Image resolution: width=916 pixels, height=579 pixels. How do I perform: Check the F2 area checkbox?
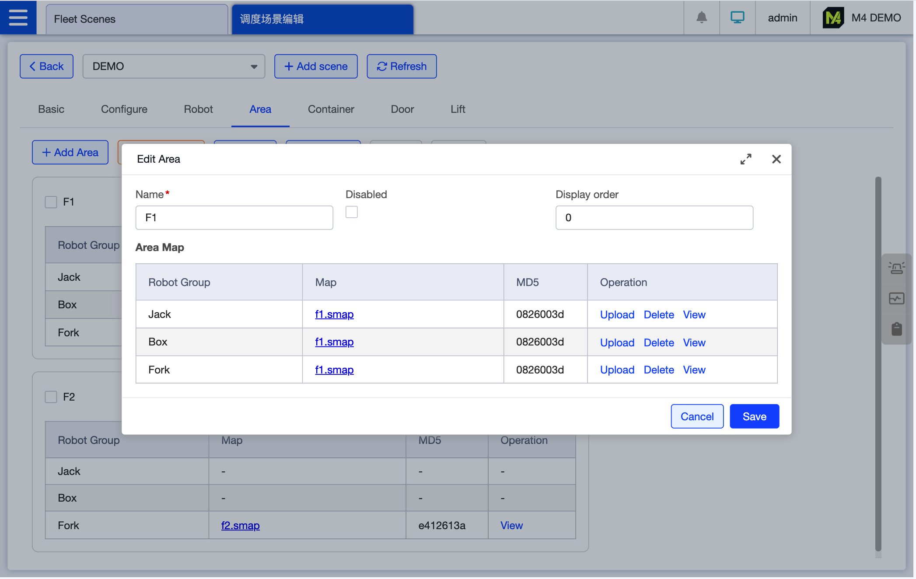point(51,397)
